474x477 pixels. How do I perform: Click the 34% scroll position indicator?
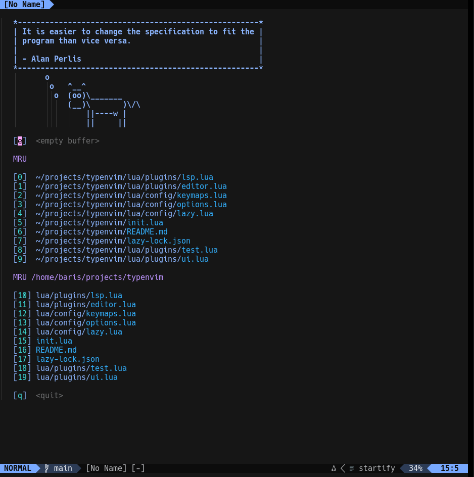point(415,468)
